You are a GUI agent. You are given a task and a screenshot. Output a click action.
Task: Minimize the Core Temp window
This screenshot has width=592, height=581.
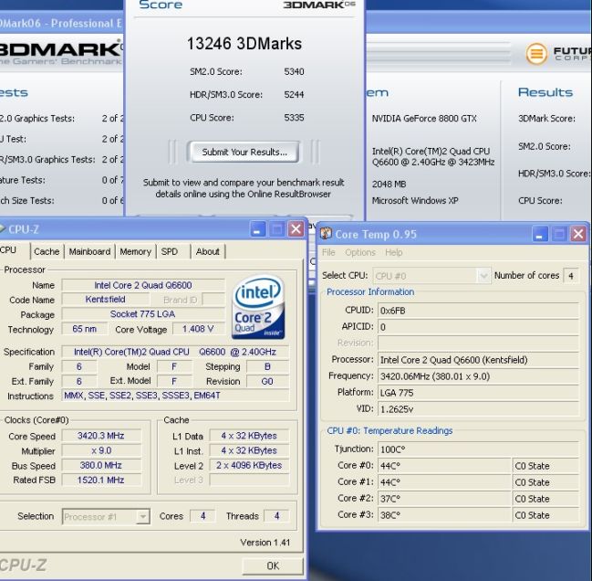pos(540,234)
